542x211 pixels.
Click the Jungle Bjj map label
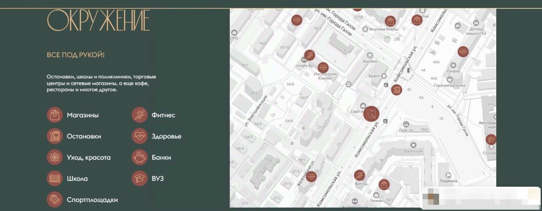point(304,66)
